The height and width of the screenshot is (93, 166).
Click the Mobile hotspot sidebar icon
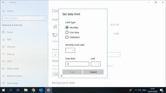pos(3,76)
